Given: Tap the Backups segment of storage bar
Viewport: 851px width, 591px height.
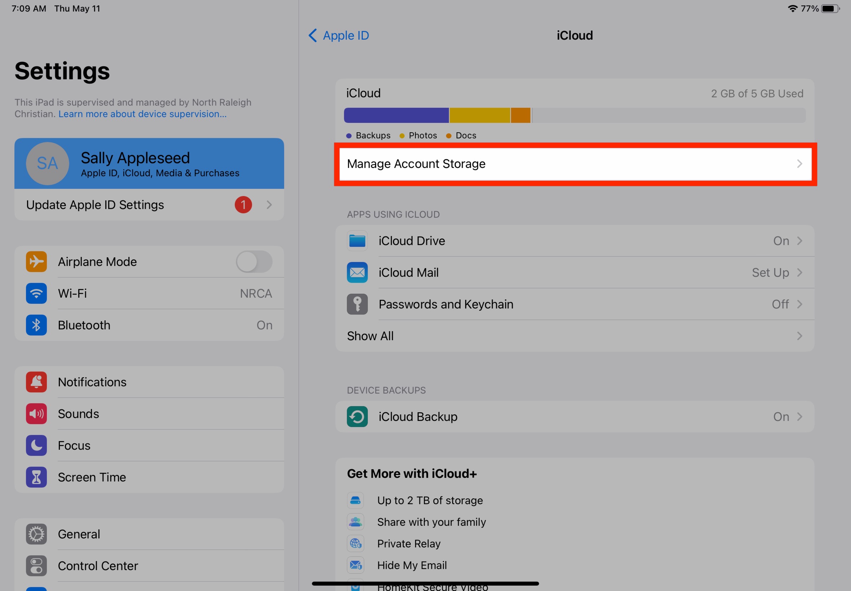Looking at the screenshot, I should pos(396,115).
